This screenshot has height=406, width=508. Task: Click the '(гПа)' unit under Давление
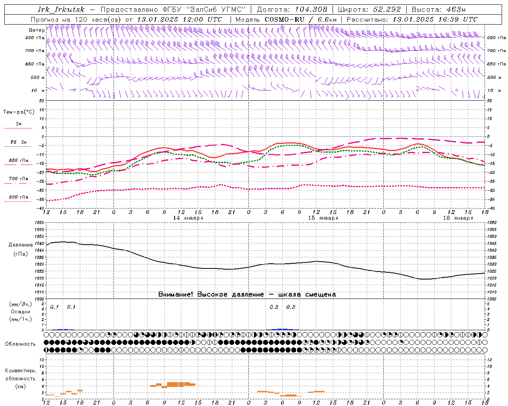[20, 254]
